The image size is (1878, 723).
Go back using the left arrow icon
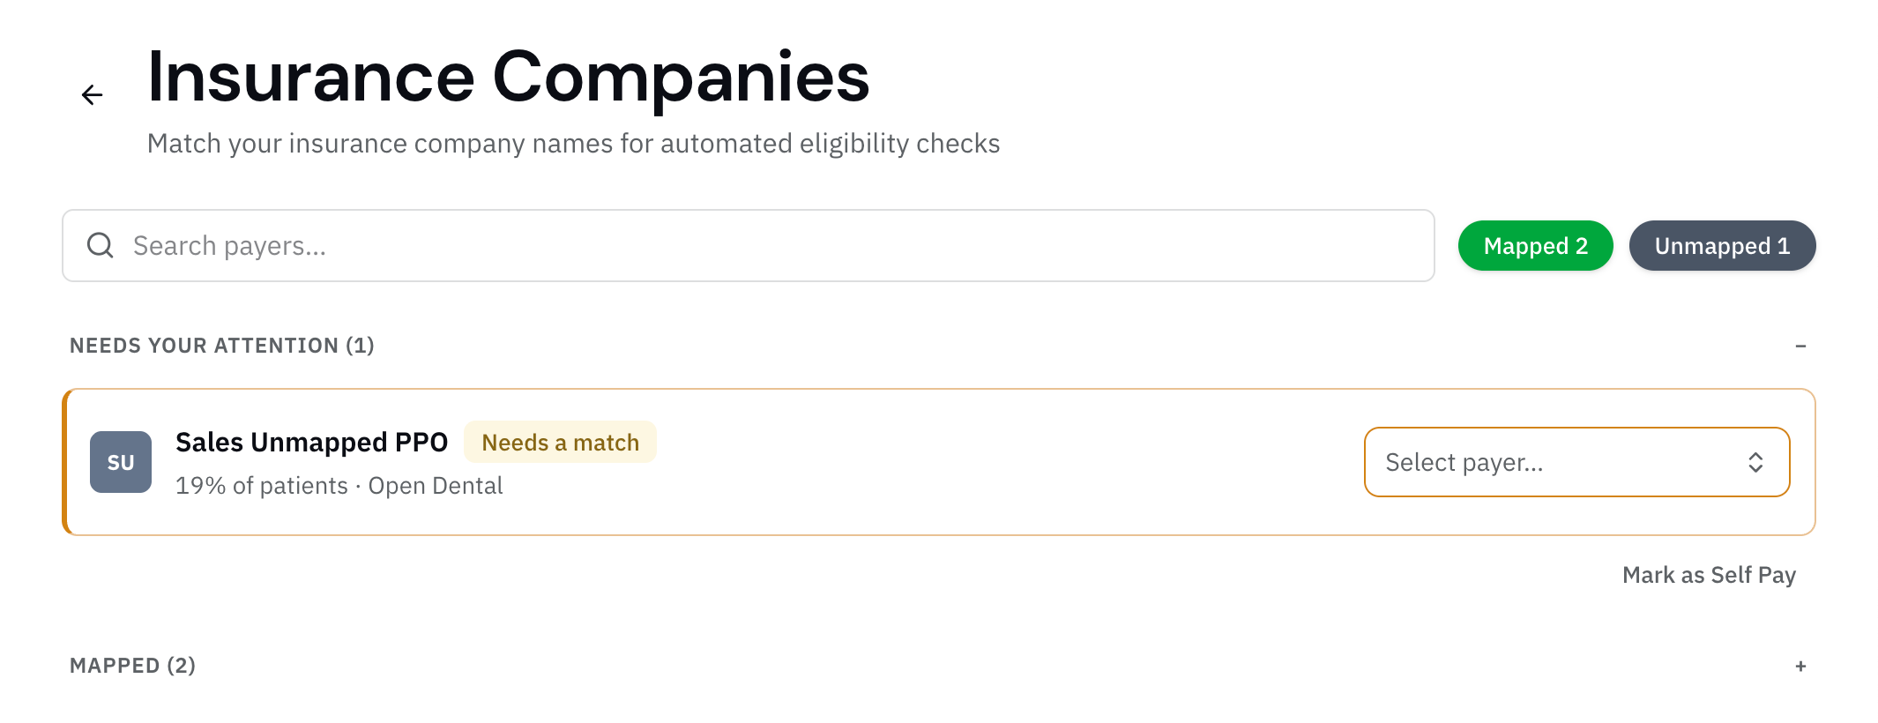coord(92,94)
